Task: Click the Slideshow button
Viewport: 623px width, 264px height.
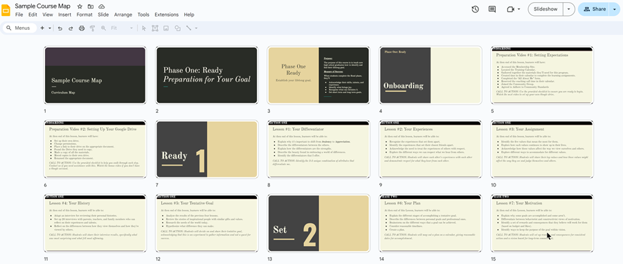Action: coord(545,9)
